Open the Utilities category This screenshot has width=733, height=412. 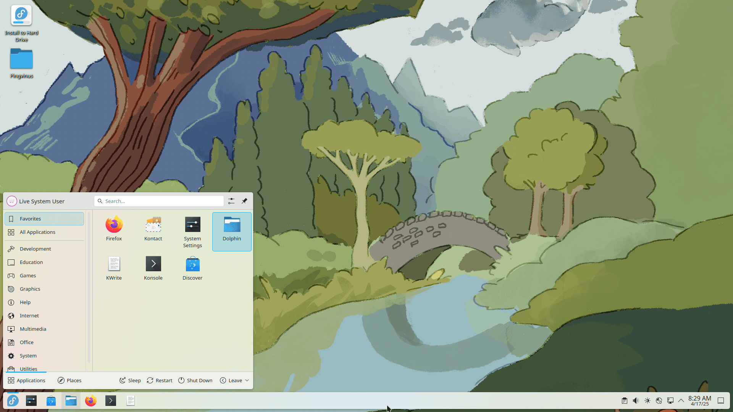(44, 368)
